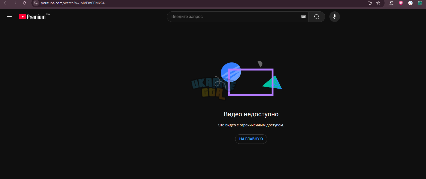This screenshot has height=179, width=426.
Task: Go back with the browser back arrow
Action: [x=6, y=3]
